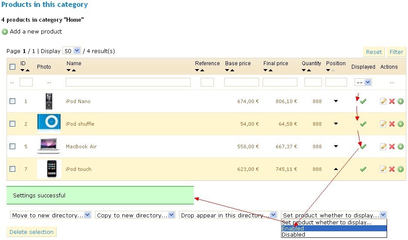
Task: Click the Filter button
Action: pyautogui.click(x=396, y=52)
